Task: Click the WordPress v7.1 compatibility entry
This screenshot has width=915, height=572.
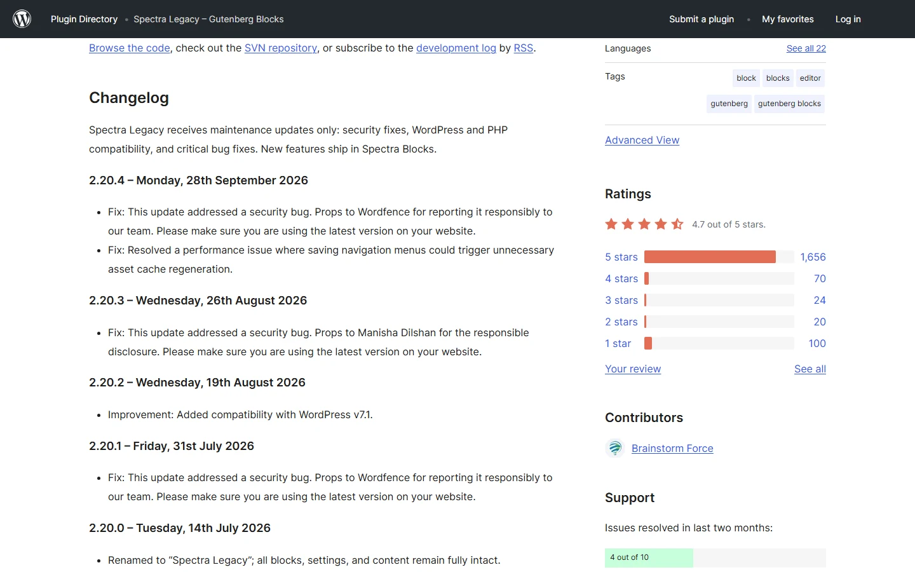Action: [x=240, y=414]
